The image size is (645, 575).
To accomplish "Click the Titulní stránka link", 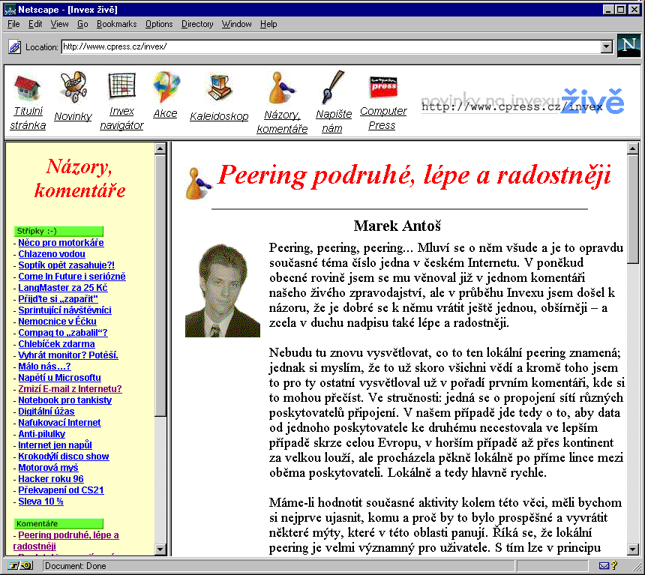I will [28, 118].
